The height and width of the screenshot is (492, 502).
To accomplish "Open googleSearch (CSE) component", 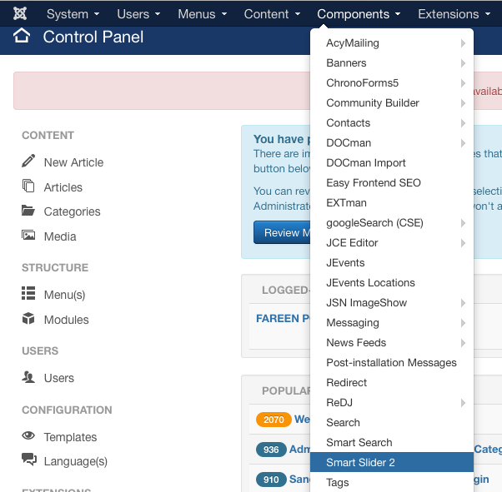I will point(392,223).
